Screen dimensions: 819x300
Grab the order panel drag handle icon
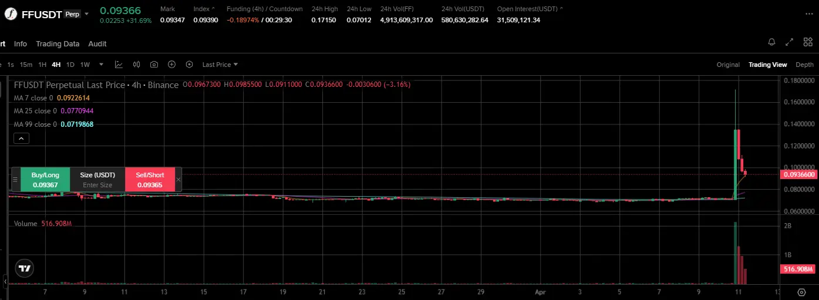pyautogui.click(x=15, y=180)
